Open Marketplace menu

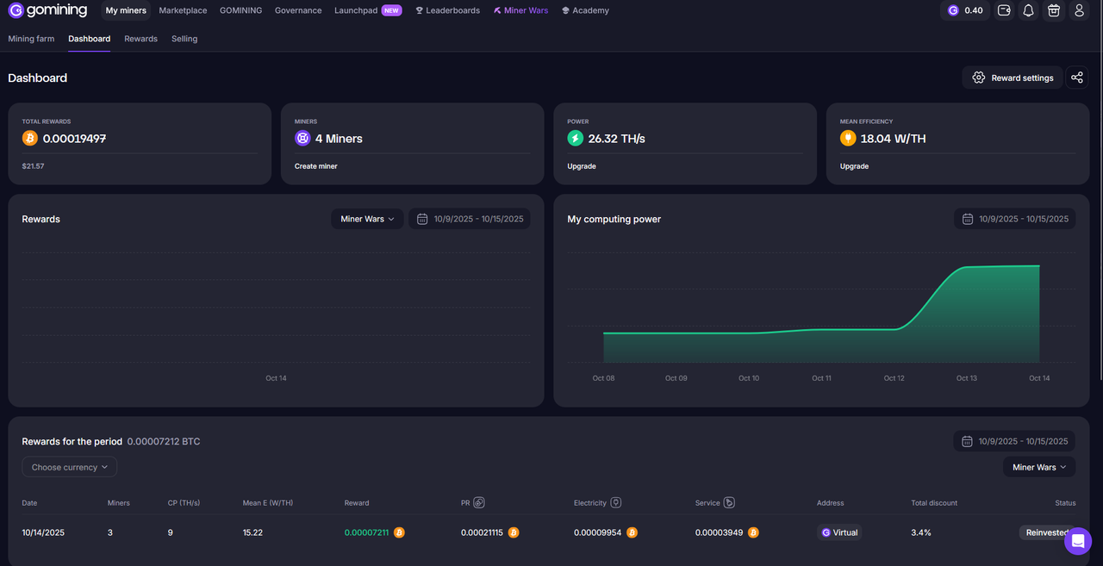click(183, 10)
